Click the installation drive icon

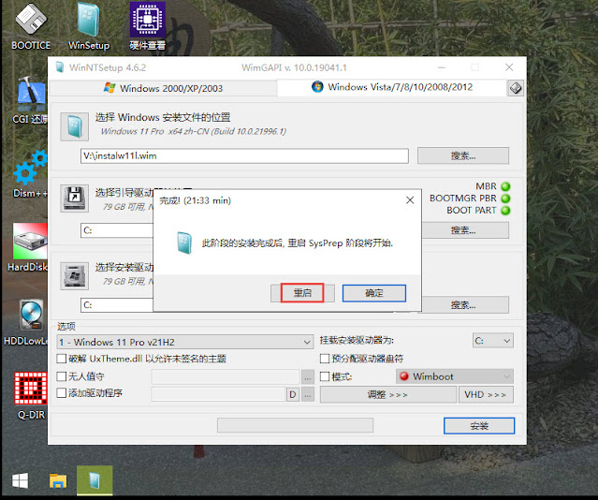click(x=74, y=275)
